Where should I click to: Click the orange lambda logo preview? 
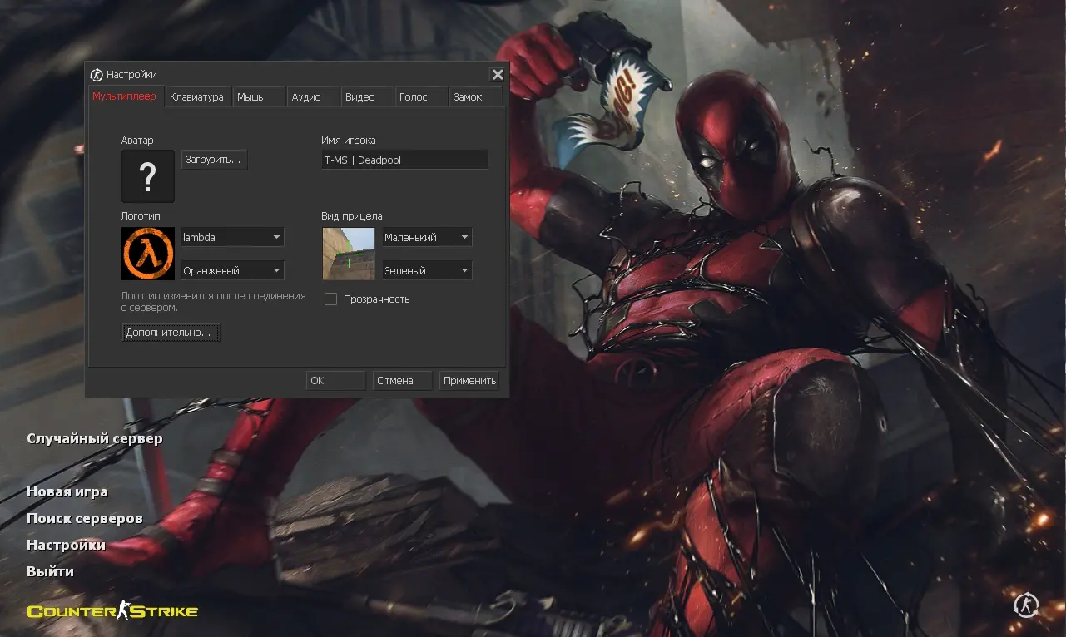148,254
